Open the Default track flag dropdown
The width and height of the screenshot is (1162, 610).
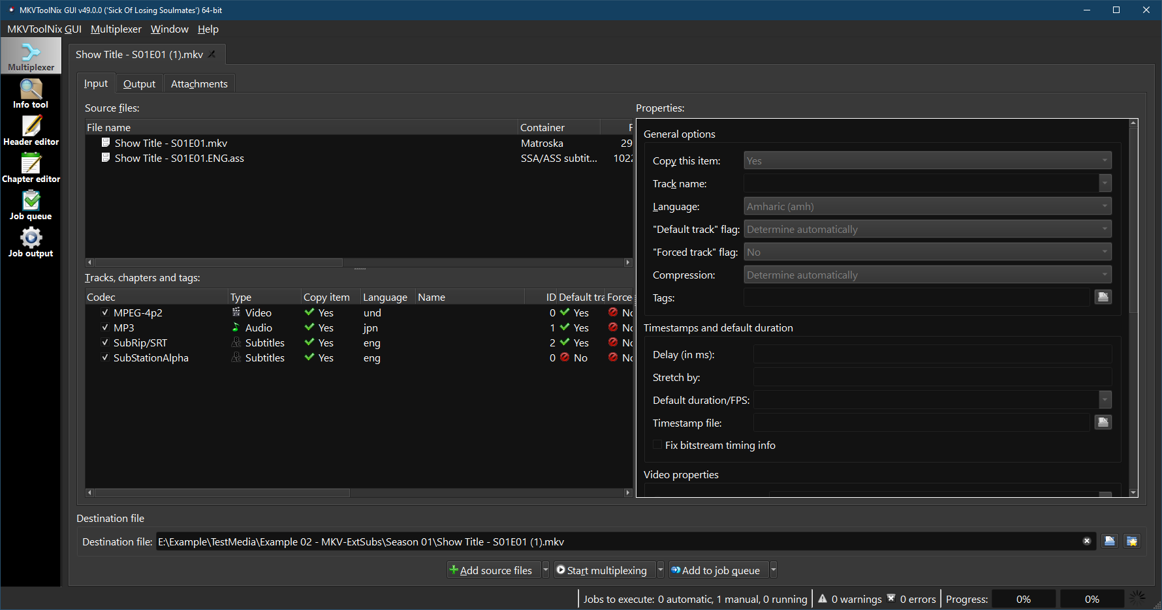click(x=928, y=229)
